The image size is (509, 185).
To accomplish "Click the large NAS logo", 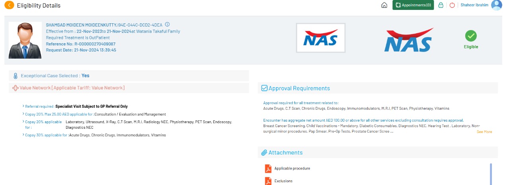I will point(408,40).
